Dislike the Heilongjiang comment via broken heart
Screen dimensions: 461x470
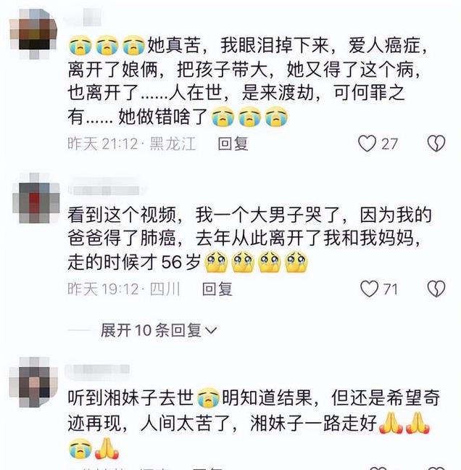(436, 144)
